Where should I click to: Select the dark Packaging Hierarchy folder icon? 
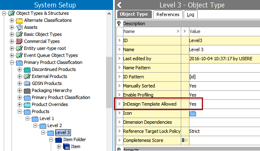point(27,91)
